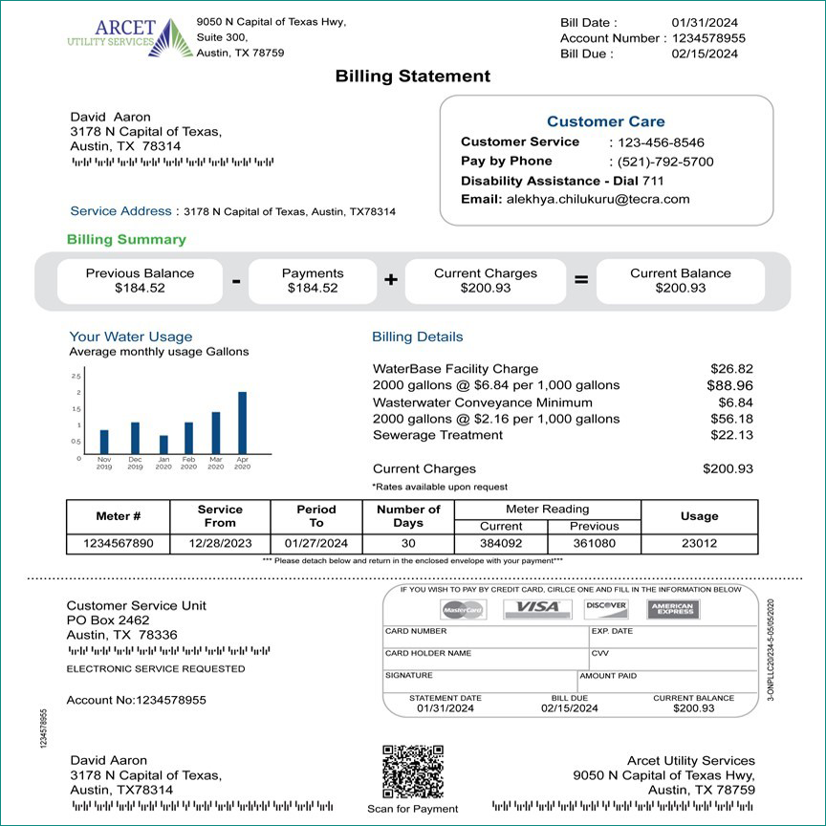Choose the American Express logo
826x826 pixels.
[x=673, y=609]
